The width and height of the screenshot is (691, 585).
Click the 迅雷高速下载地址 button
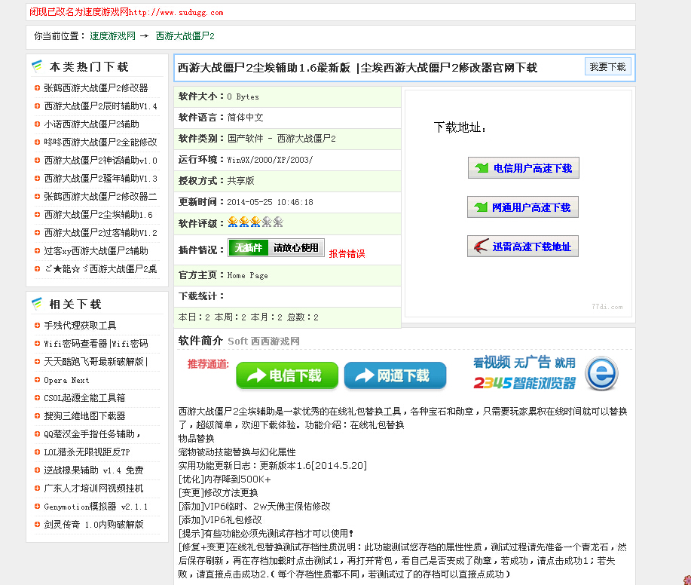pos(523,247)
